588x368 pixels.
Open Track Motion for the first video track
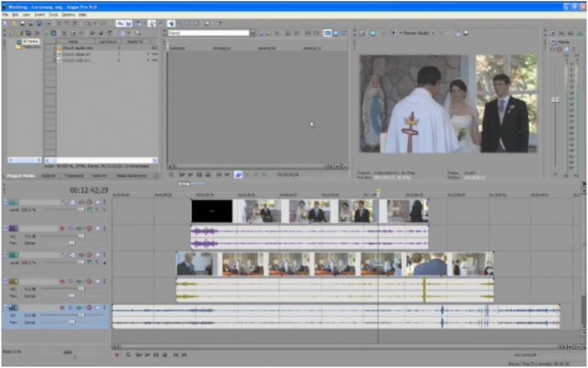(x=73, y=203)
